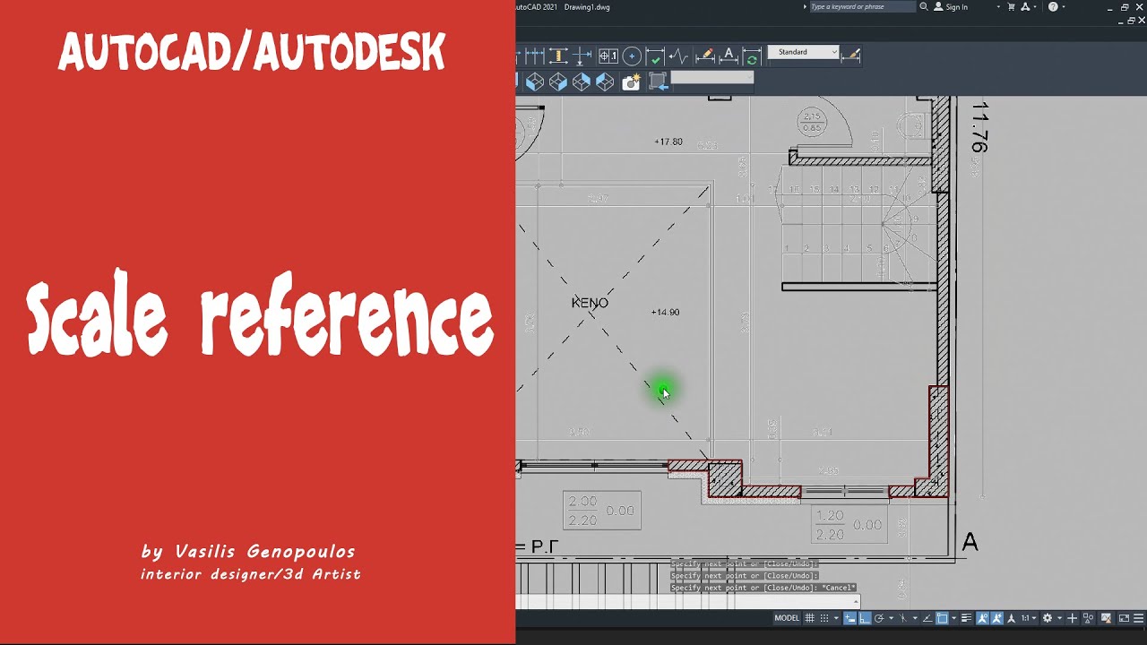Screen dimensions: 1147x645
Task: Click the MODEL space button
Action: tap(787, 618)
